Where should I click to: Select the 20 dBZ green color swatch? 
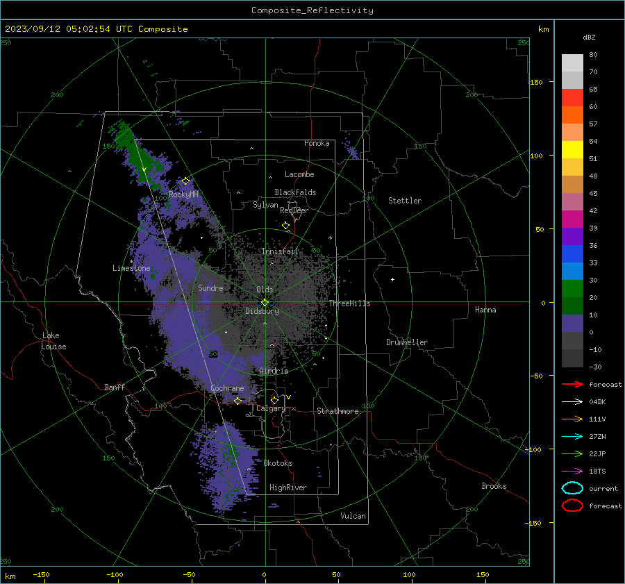tap(572, 289)
